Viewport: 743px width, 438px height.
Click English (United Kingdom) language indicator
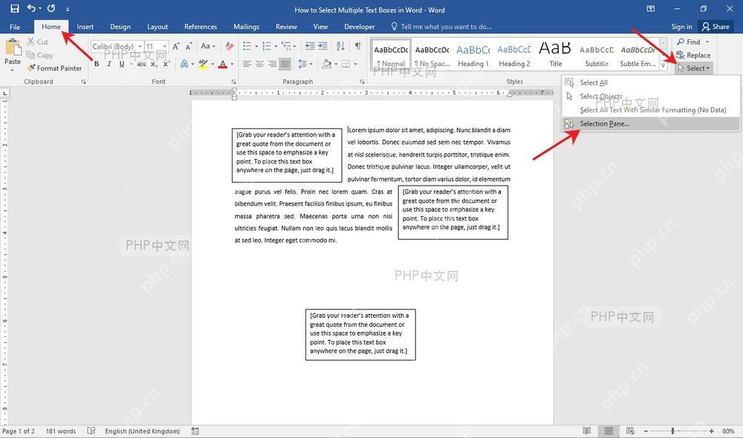point(142,431)
